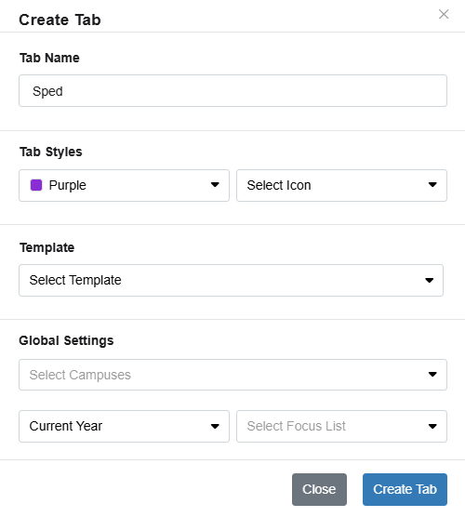
Task: Open the Current Year dropdown
Action: coord(124,426)
